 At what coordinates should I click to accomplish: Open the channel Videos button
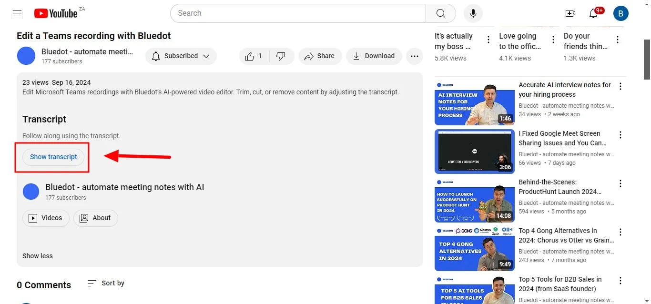click(46, 218)
